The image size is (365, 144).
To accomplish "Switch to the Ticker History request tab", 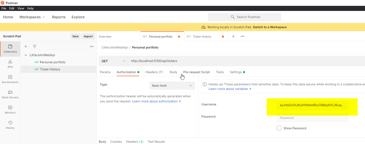I will pos(202,37).
